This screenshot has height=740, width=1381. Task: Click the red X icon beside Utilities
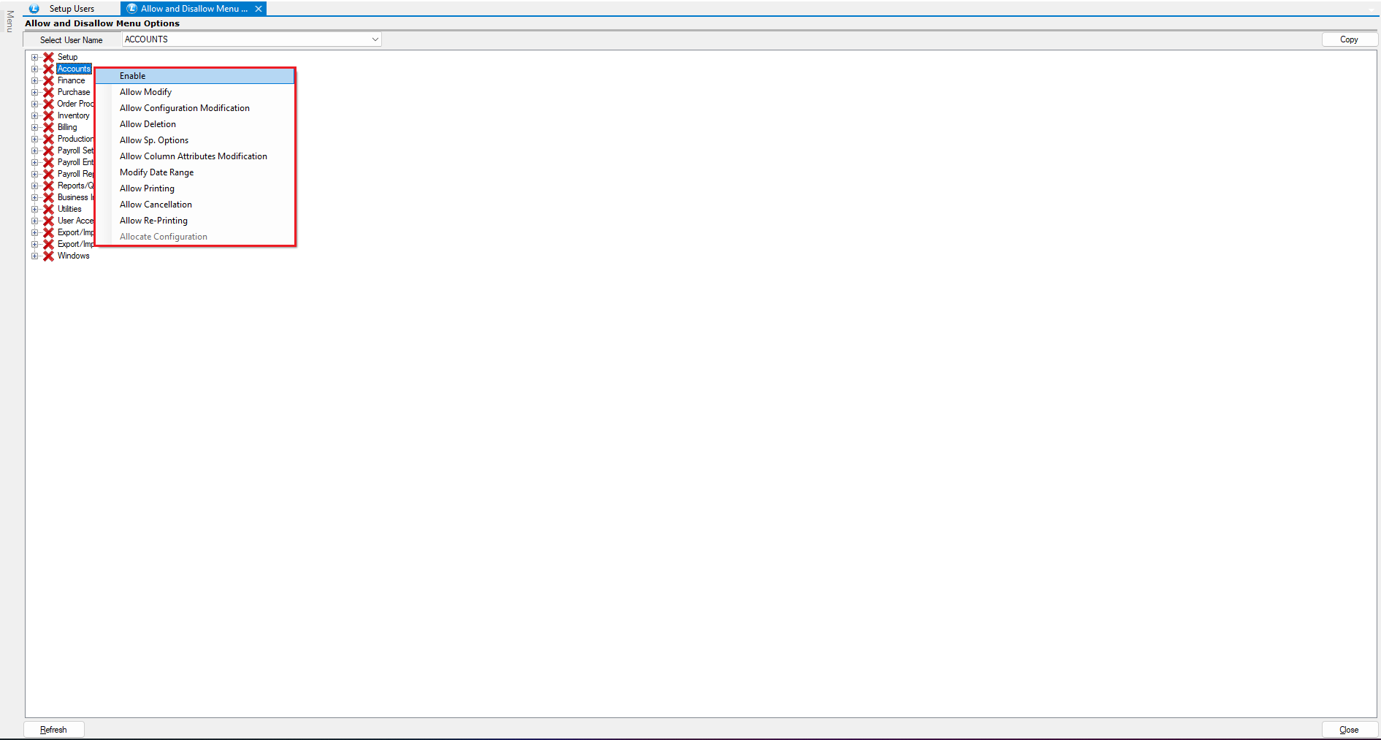pos(48,209)
